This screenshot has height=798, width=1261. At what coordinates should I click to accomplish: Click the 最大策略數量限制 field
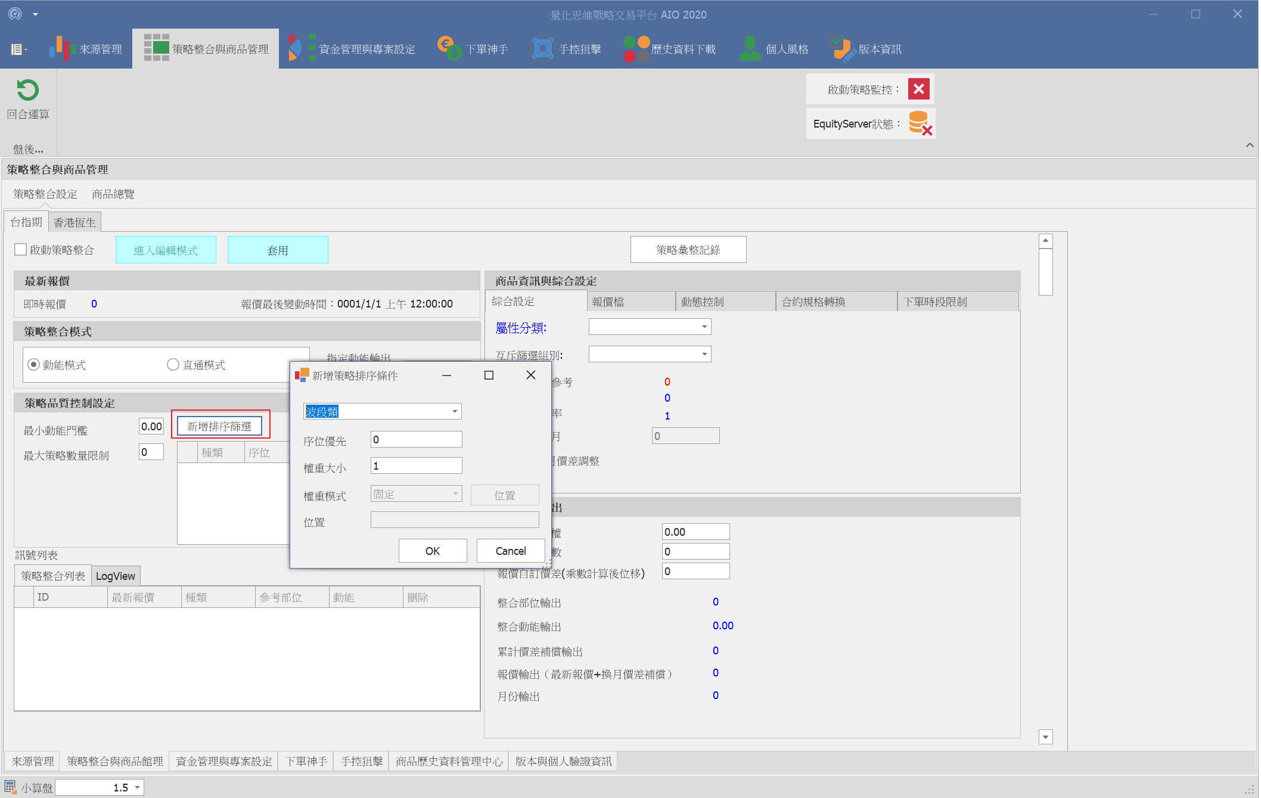tap(151, 452)
